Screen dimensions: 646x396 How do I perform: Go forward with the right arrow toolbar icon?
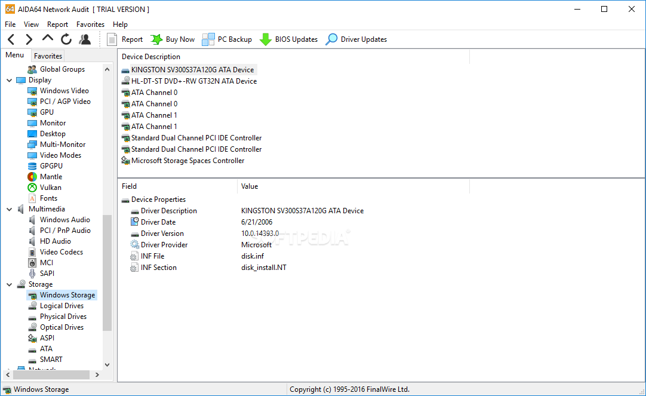[29, 39]
